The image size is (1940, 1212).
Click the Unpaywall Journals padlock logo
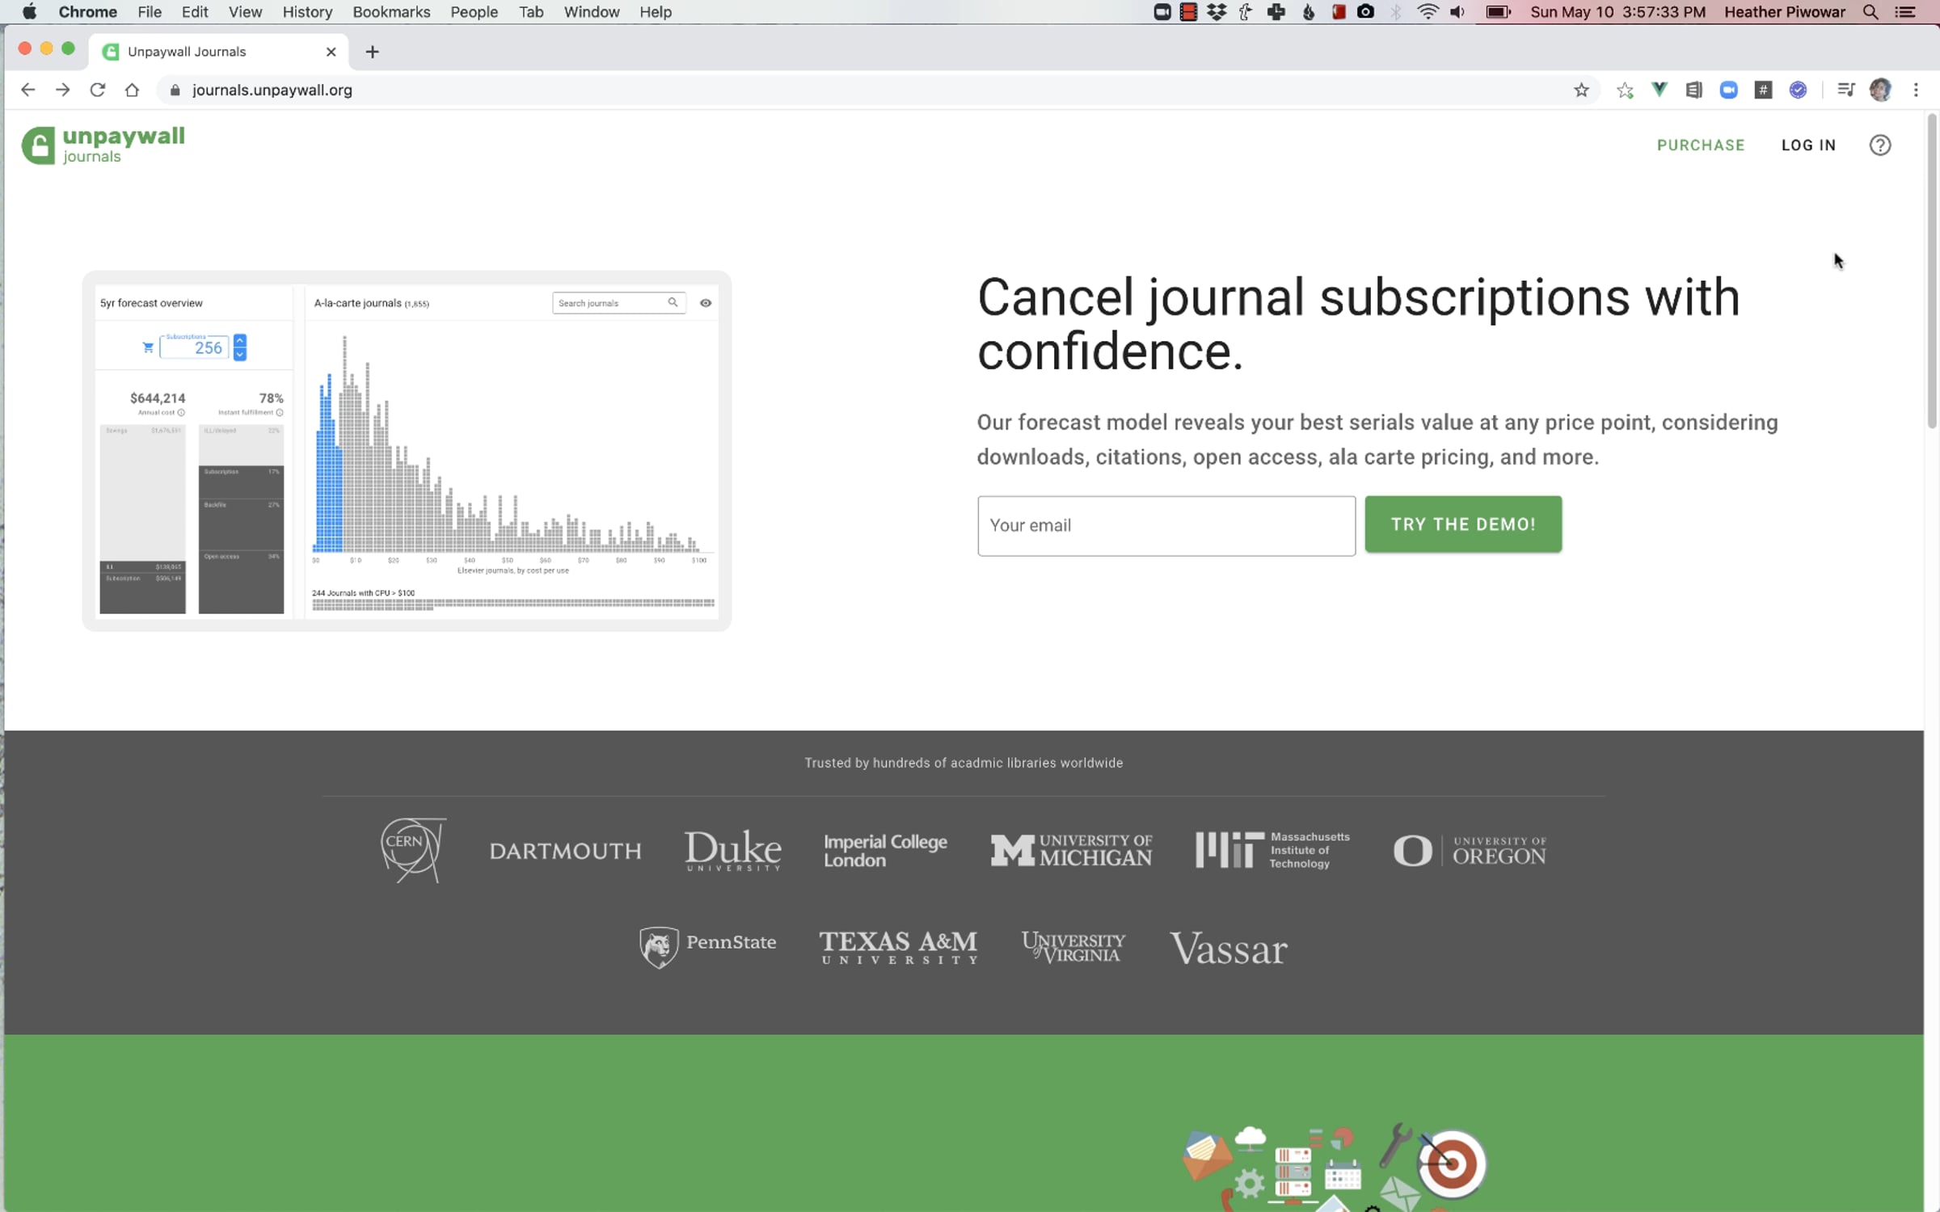[x=38, y=146]
